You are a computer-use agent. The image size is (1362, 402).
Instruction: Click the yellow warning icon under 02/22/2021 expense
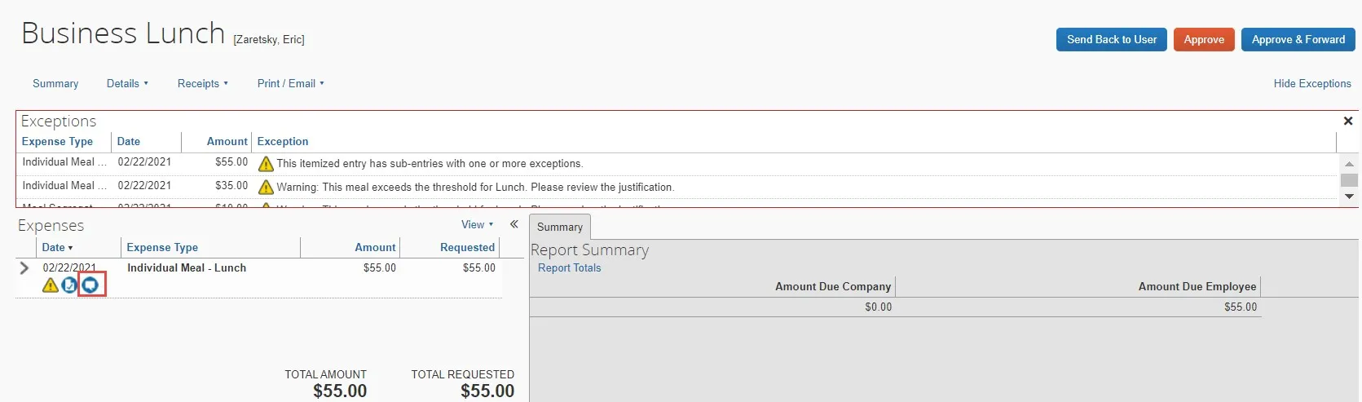click(51, 285)
